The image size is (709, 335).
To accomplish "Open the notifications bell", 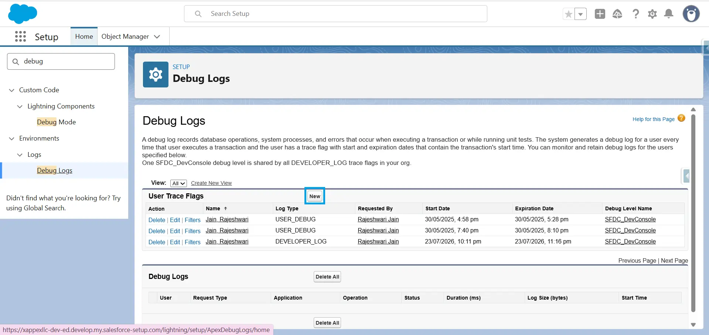I will 669,14.
